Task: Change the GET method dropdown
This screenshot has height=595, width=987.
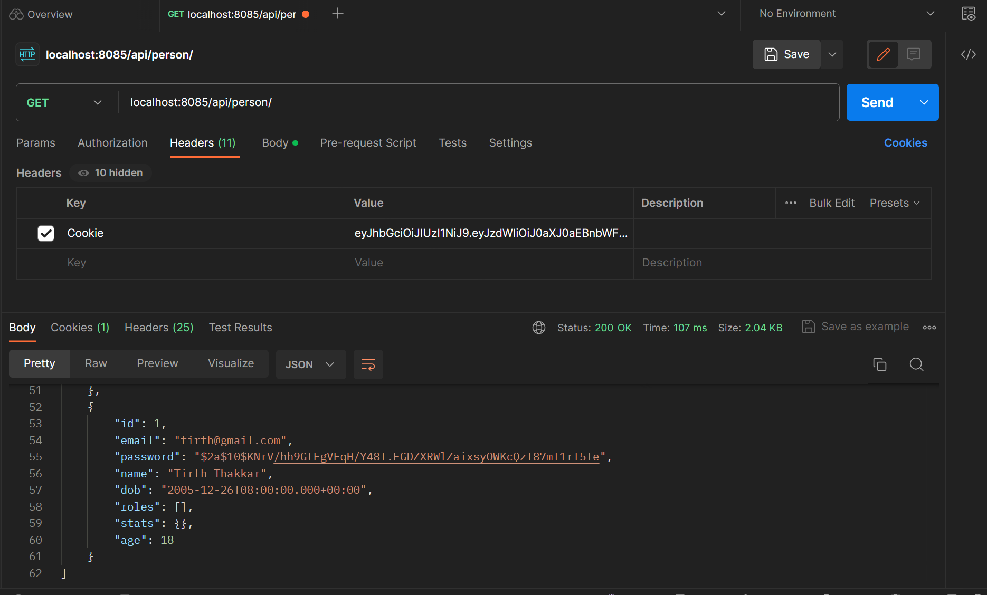Action: click(64, 102)
